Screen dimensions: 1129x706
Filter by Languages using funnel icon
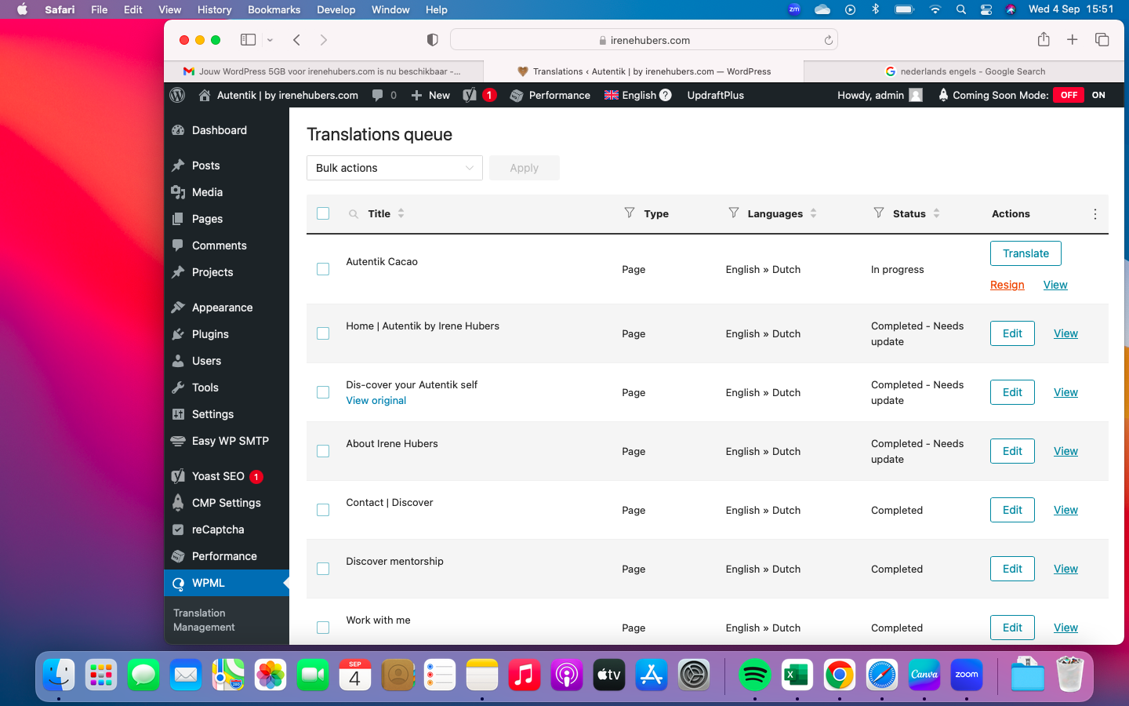[733, 213]
